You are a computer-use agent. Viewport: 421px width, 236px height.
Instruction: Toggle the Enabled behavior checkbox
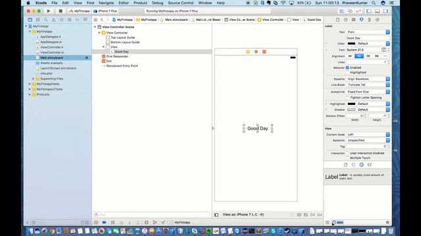[347, 68]
